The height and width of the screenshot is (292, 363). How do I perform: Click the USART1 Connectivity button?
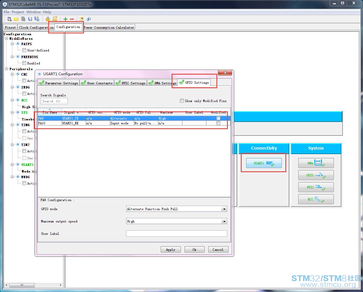[x=264, y=163]
